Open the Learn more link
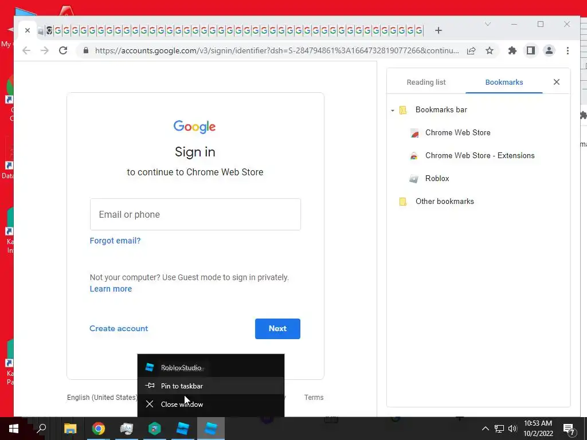Screen dimensions: 587x440 tap(111, 289)
